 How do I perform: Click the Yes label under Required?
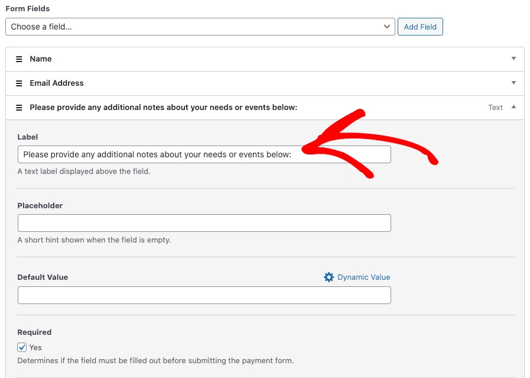(35, 347)
